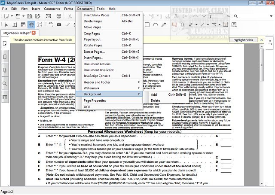Click the check mark form tool
Image resolution: width=275 pixels, height=195 pixels.
[67, 25]
